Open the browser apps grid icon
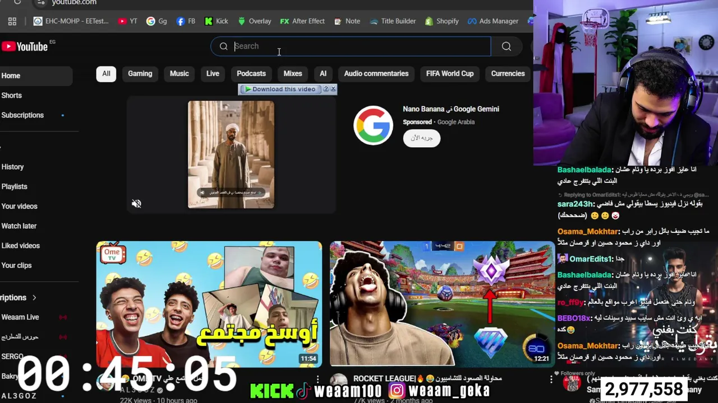 (12, 21)
